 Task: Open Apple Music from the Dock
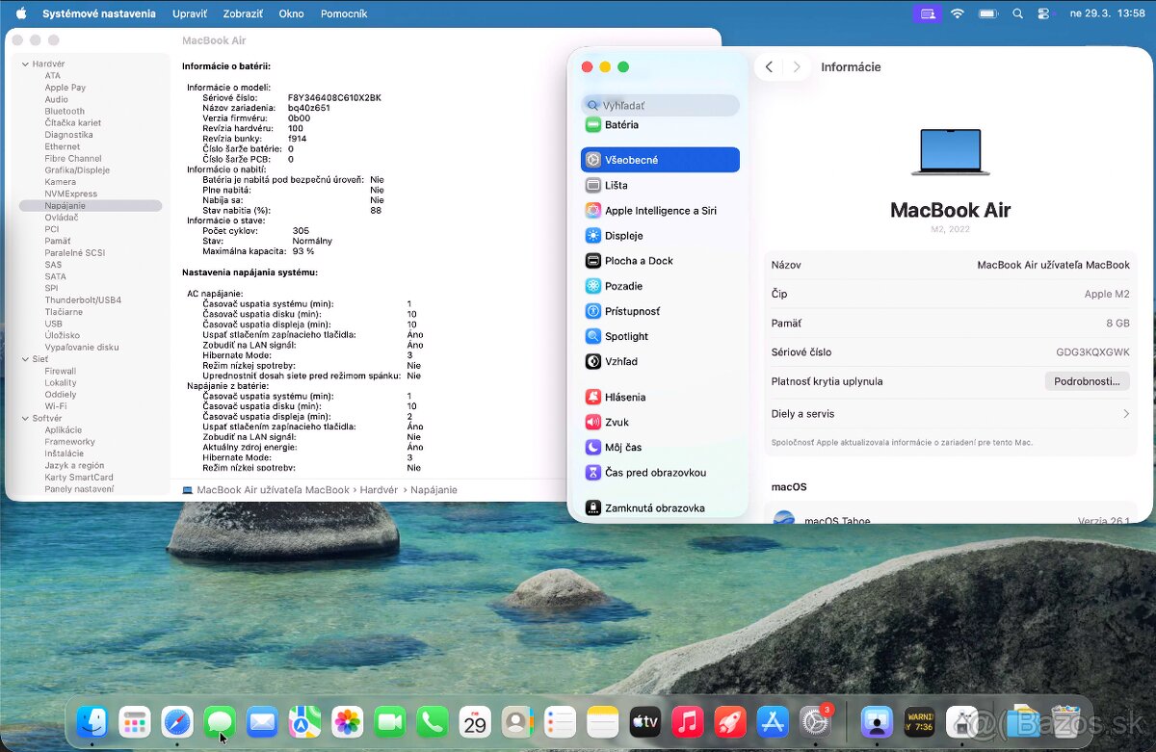[x=687, y=721]
